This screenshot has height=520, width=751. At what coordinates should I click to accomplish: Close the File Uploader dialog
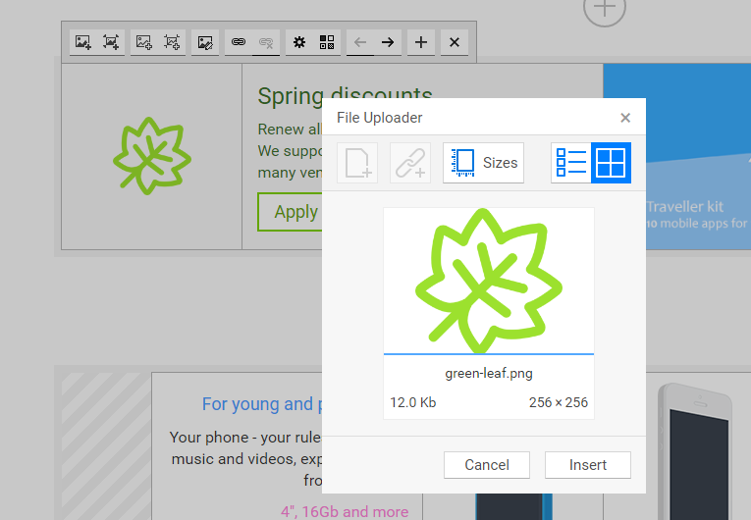(625, 118)
